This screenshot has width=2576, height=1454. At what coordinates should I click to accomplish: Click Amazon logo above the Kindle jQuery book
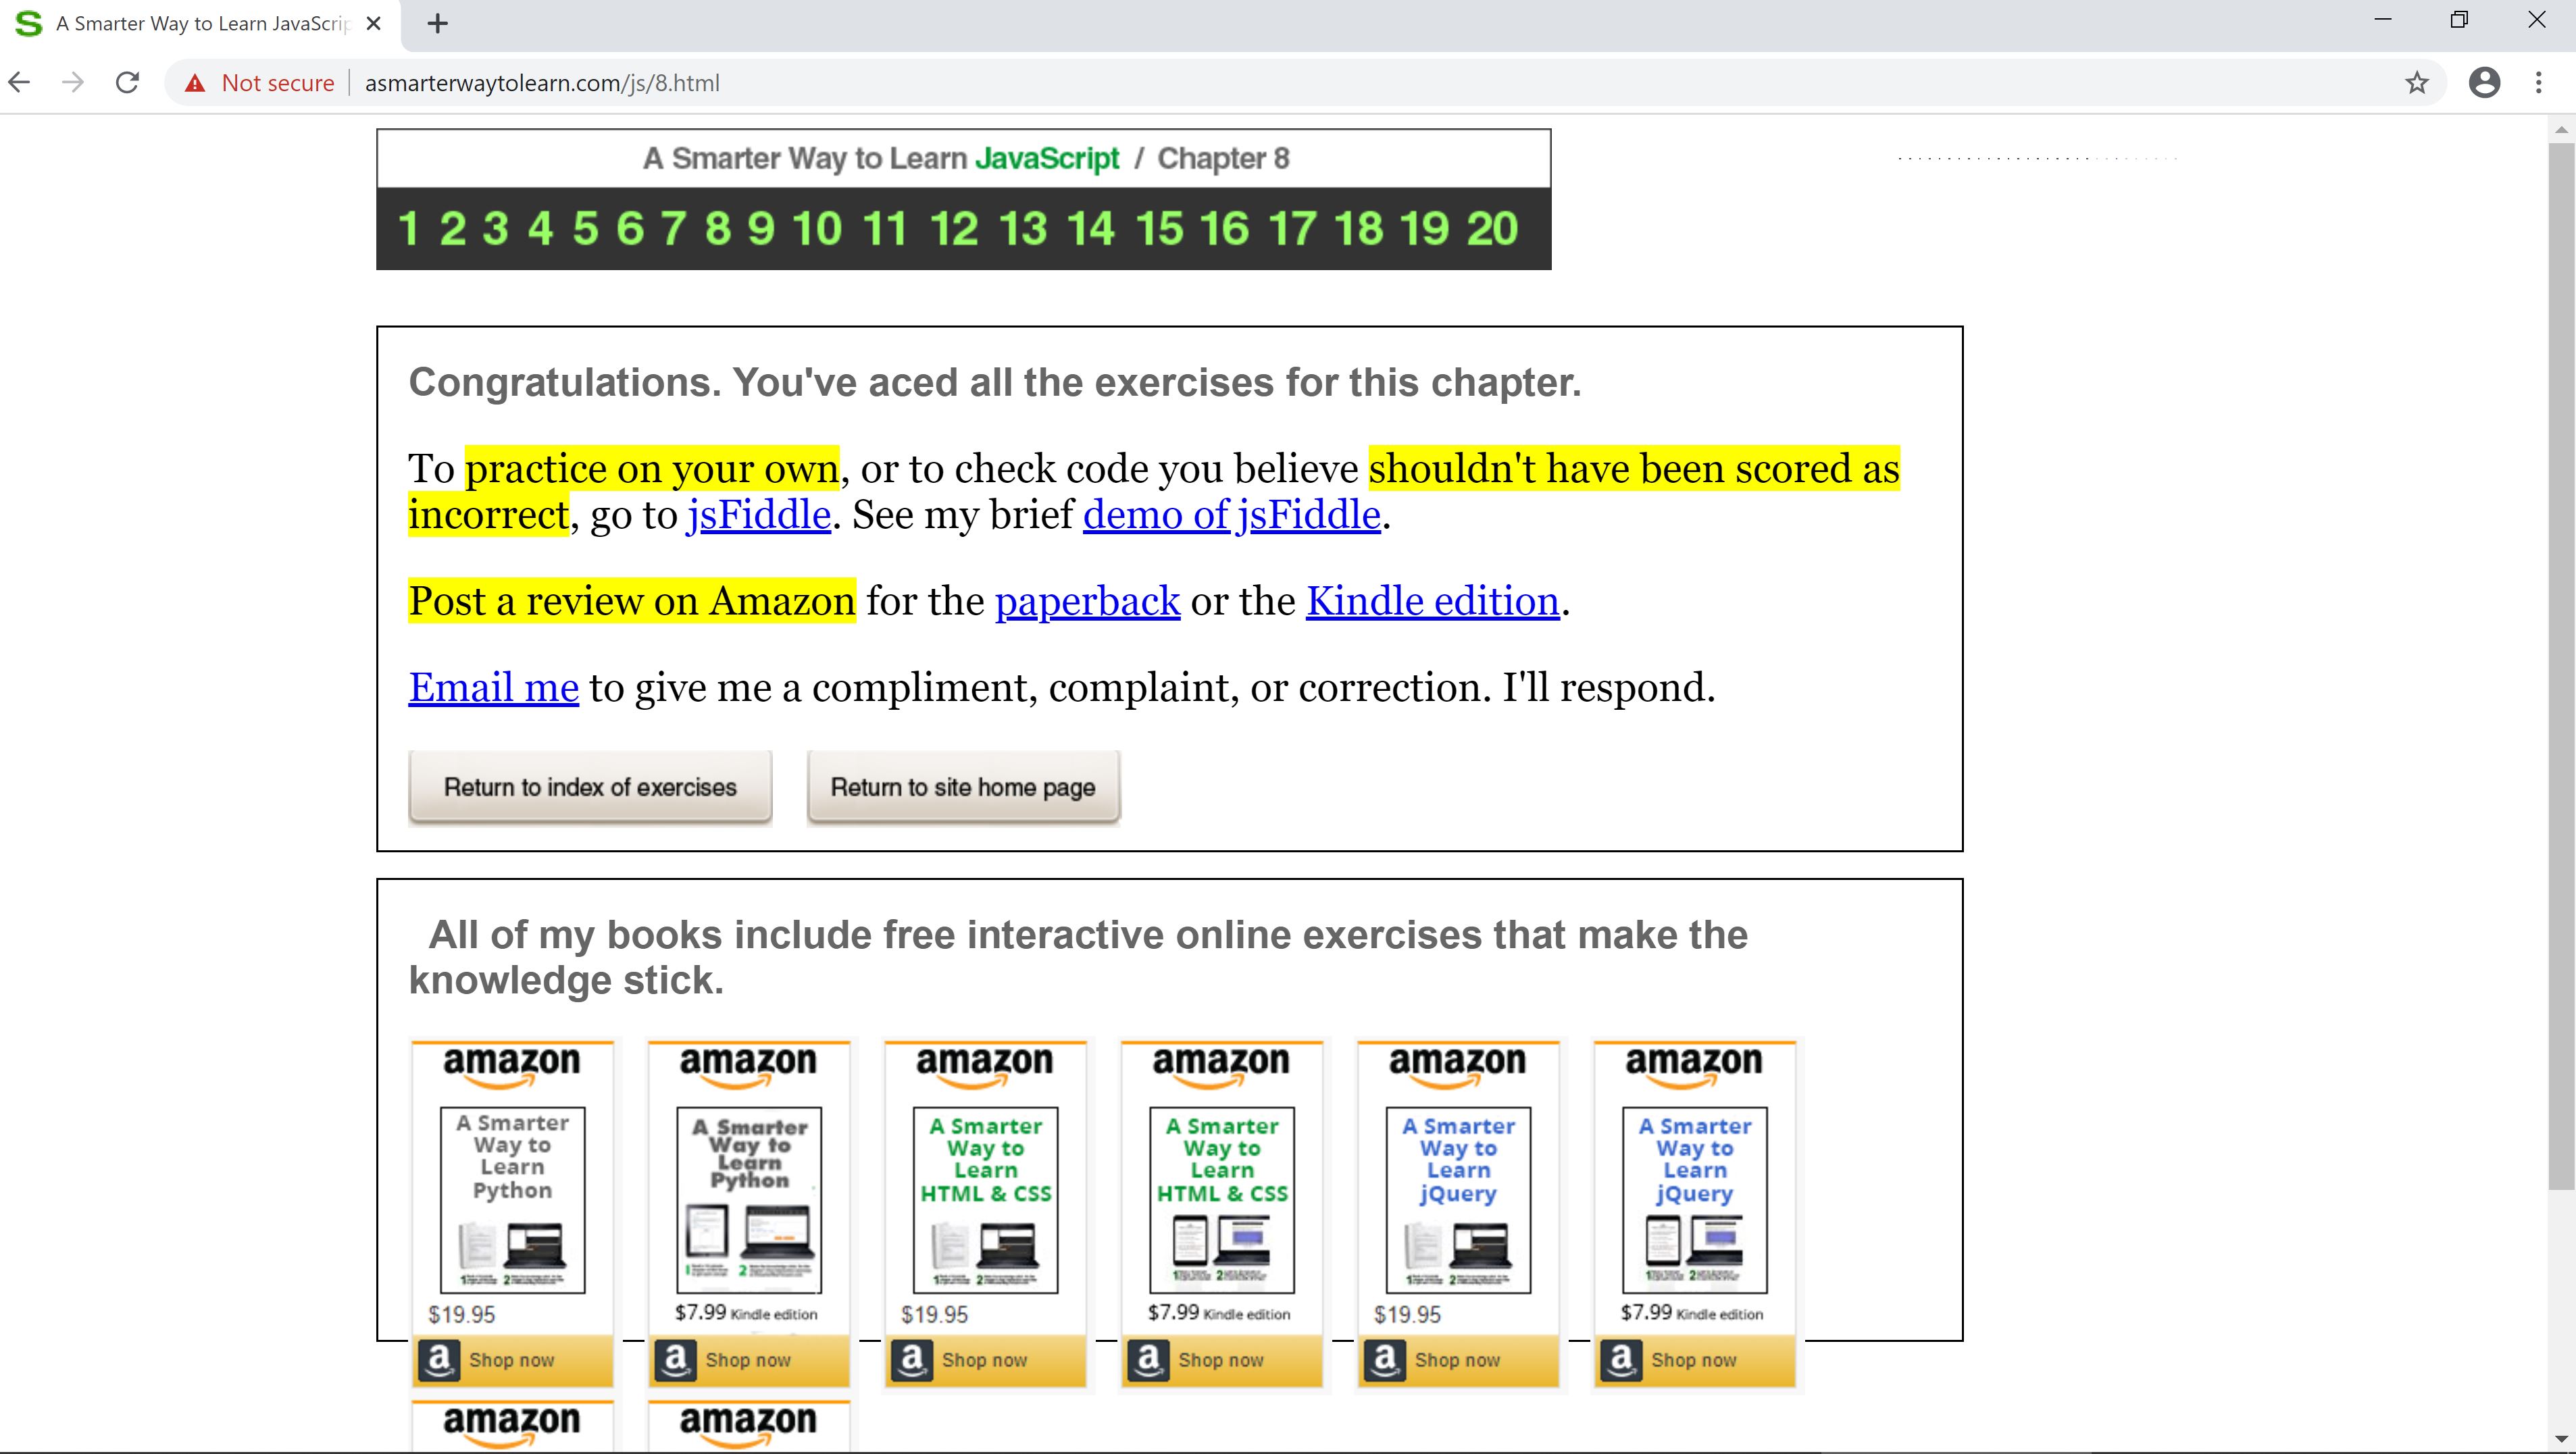click(x=1694, y=1067)
